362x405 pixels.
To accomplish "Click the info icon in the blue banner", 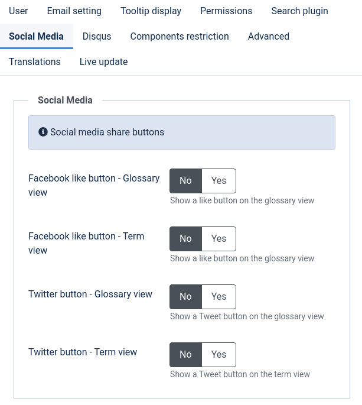I will tap(43, 132).
